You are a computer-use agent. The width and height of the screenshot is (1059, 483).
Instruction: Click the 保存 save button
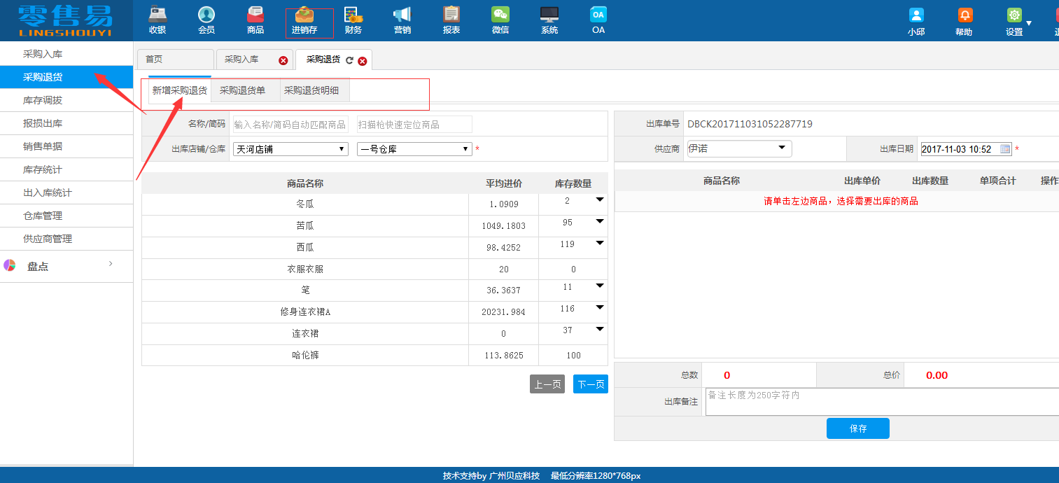pyautogui.click(x=857, y=428)
